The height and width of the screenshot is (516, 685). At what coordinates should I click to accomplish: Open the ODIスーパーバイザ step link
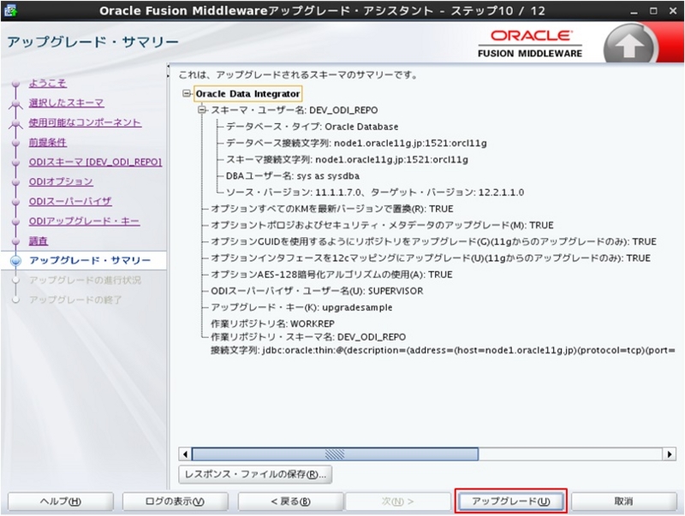pos(70,201)
